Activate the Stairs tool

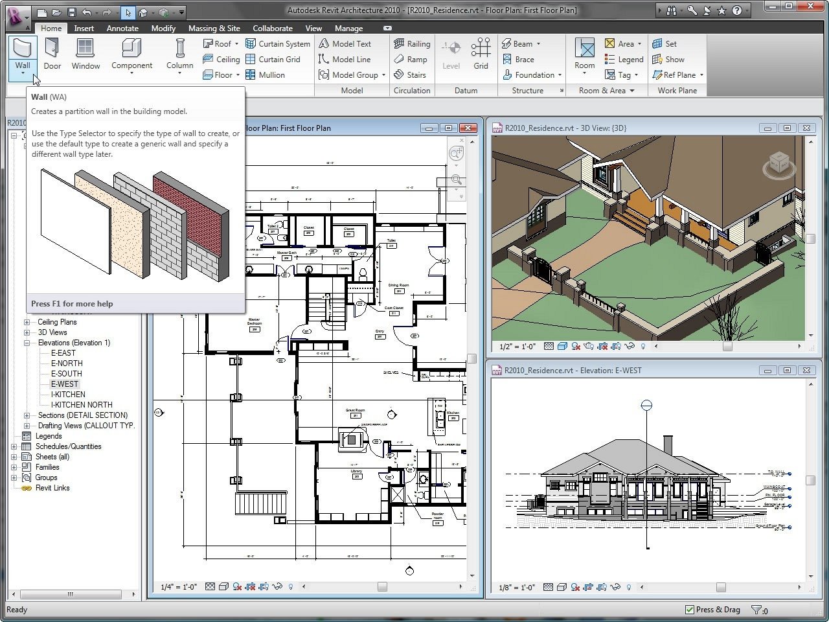[411, 75]
